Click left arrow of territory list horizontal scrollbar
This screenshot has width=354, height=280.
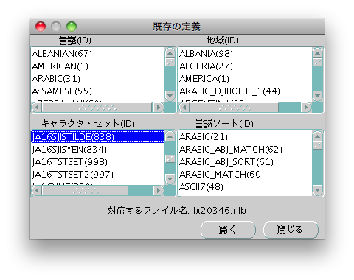(184, 108)
